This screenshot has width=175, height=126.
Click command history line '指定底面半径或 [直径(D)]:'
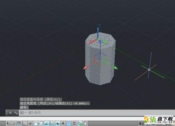(41, 99)
